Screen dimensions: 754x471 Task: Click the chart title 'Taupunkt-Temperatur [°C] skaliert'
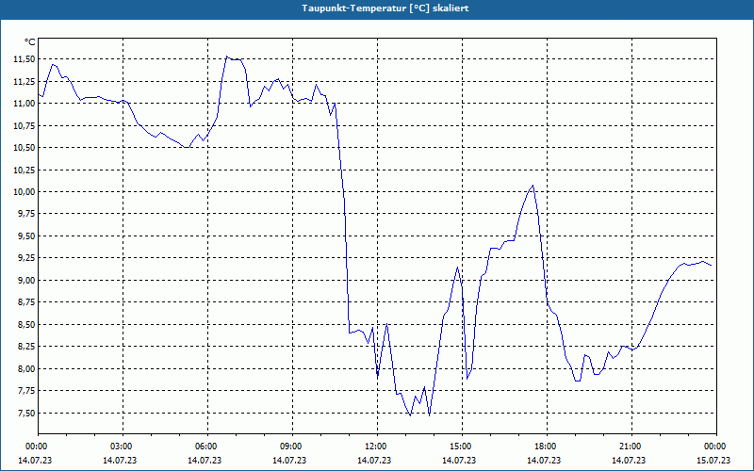[x=385, y=8]
